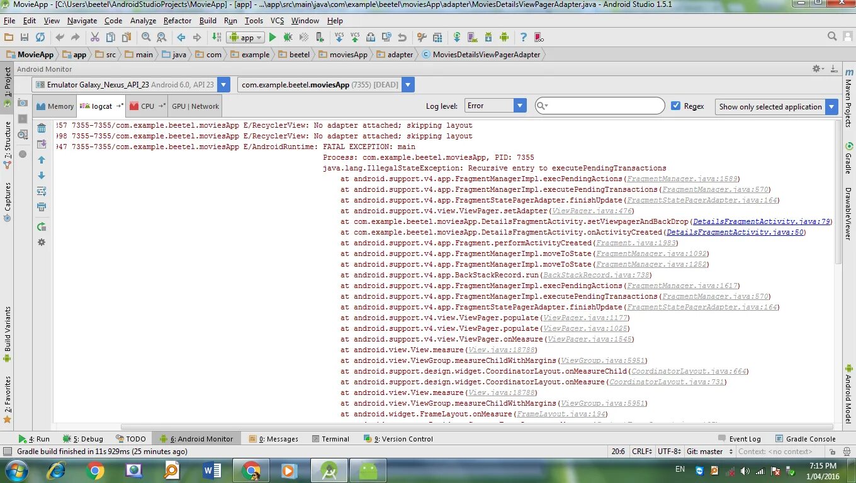
Task: Click the Search Everywhere magnifier at top right
Action: tap(832, 37)
